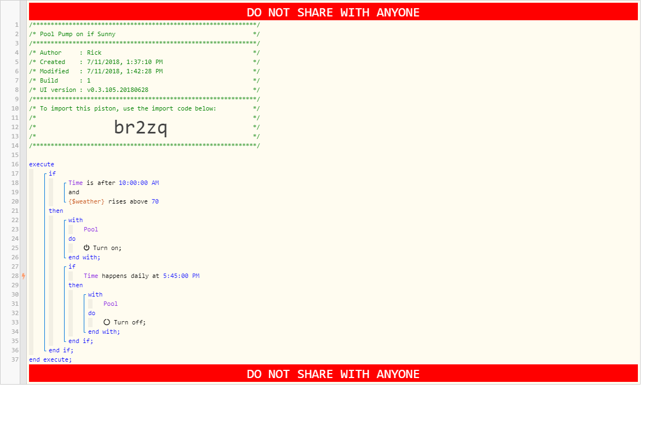Click line number 28 in the gutter
Viewport: 645px width, 424px height.
pyautogui.click(x=15, y=276)
